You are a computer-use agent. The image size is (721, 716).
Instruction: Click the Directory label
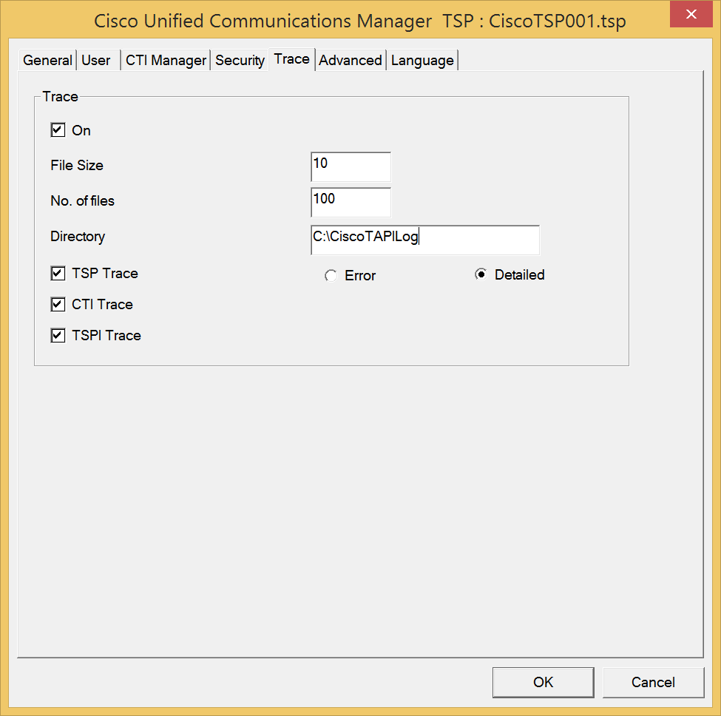78,237
